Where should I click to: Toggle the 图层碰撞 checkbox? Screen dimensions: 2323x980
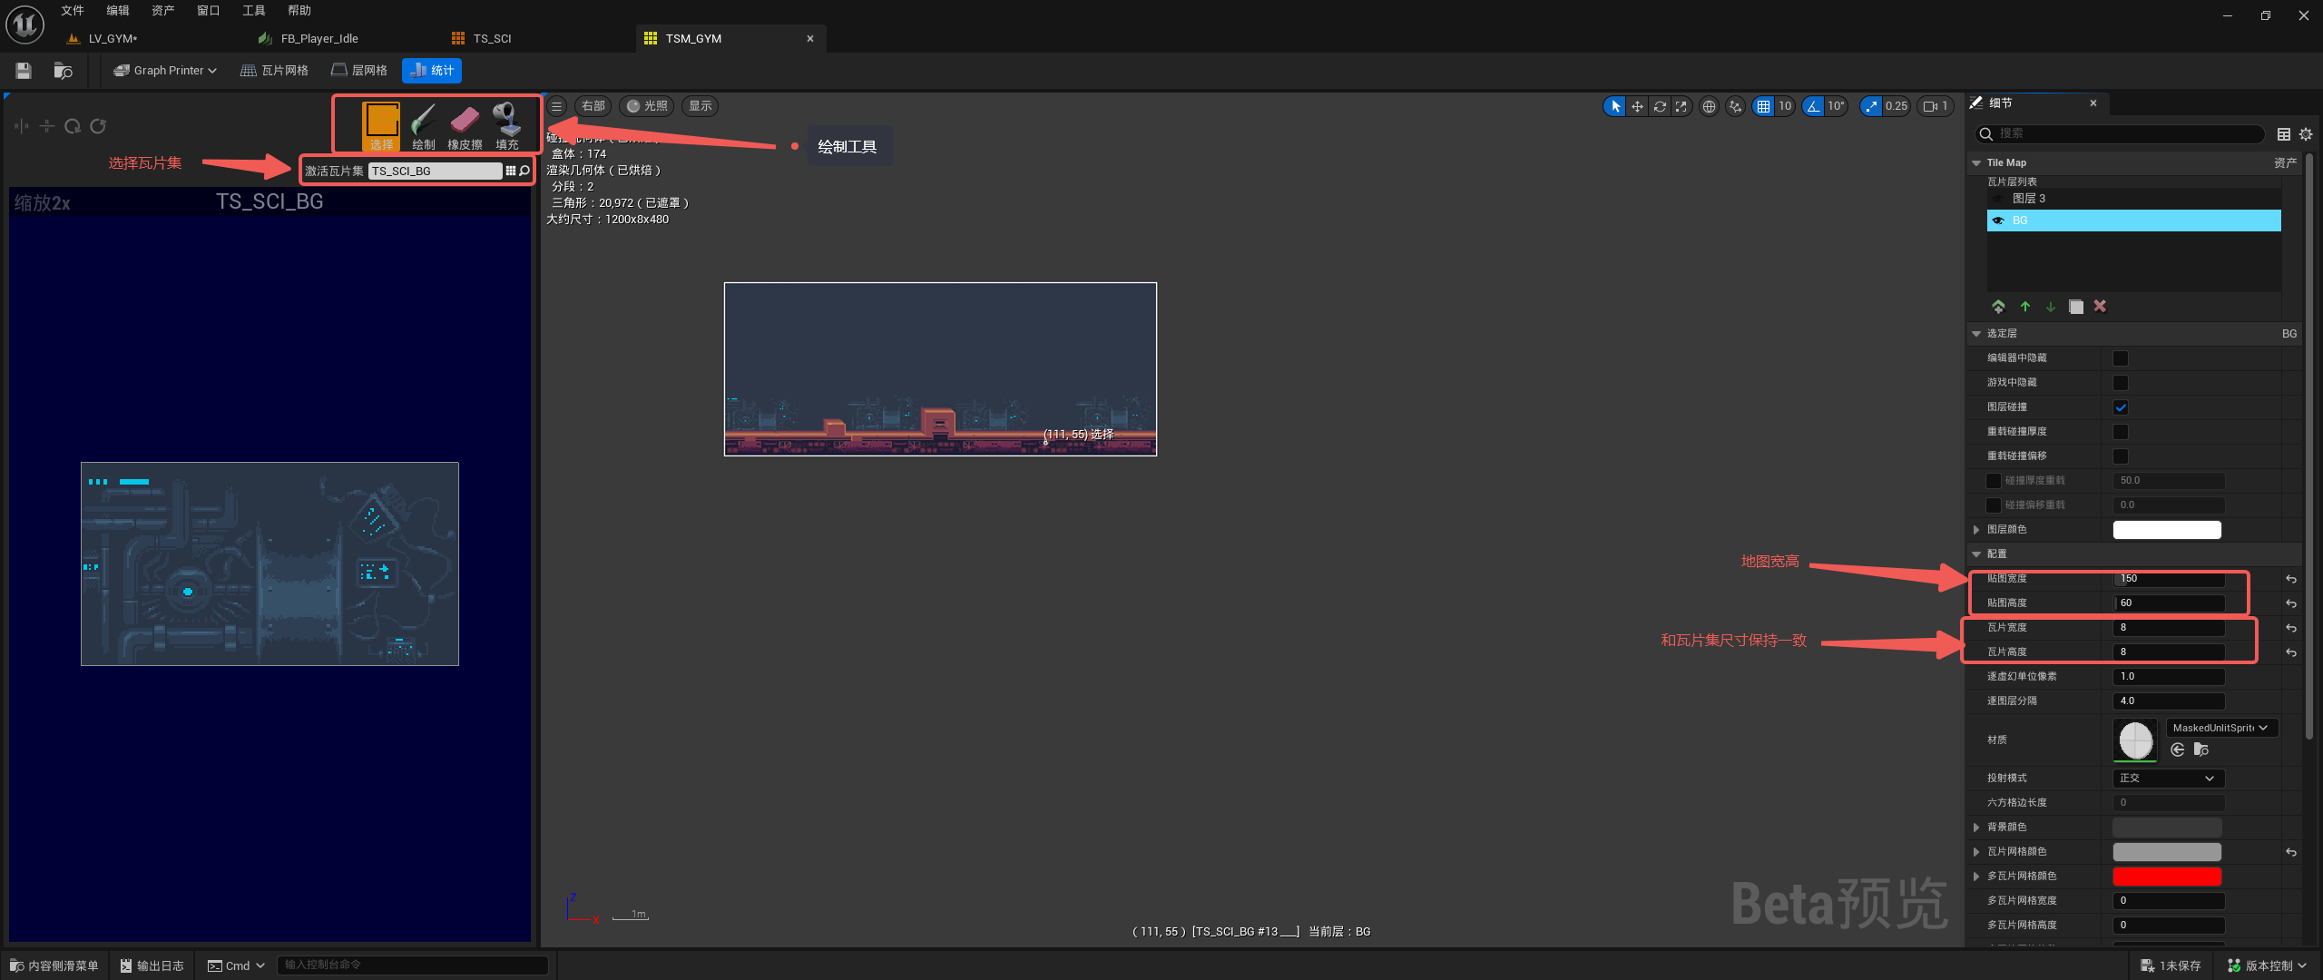(x=2121, y=407)
